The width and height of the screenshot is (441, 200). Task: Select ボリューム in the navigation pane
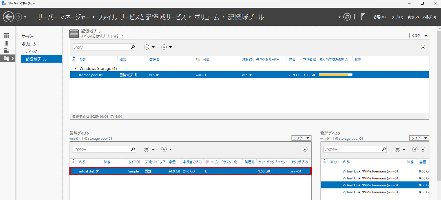(29, 44)
